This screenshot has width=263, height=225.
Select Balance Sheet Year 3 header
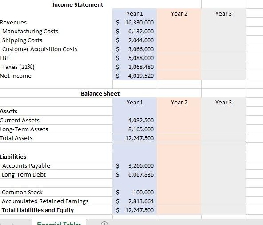(223, 103)
